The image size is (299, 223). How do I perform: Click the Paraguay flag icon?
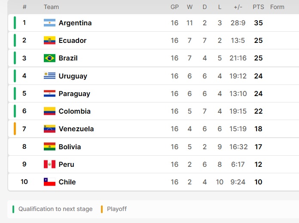pos(49,93)
